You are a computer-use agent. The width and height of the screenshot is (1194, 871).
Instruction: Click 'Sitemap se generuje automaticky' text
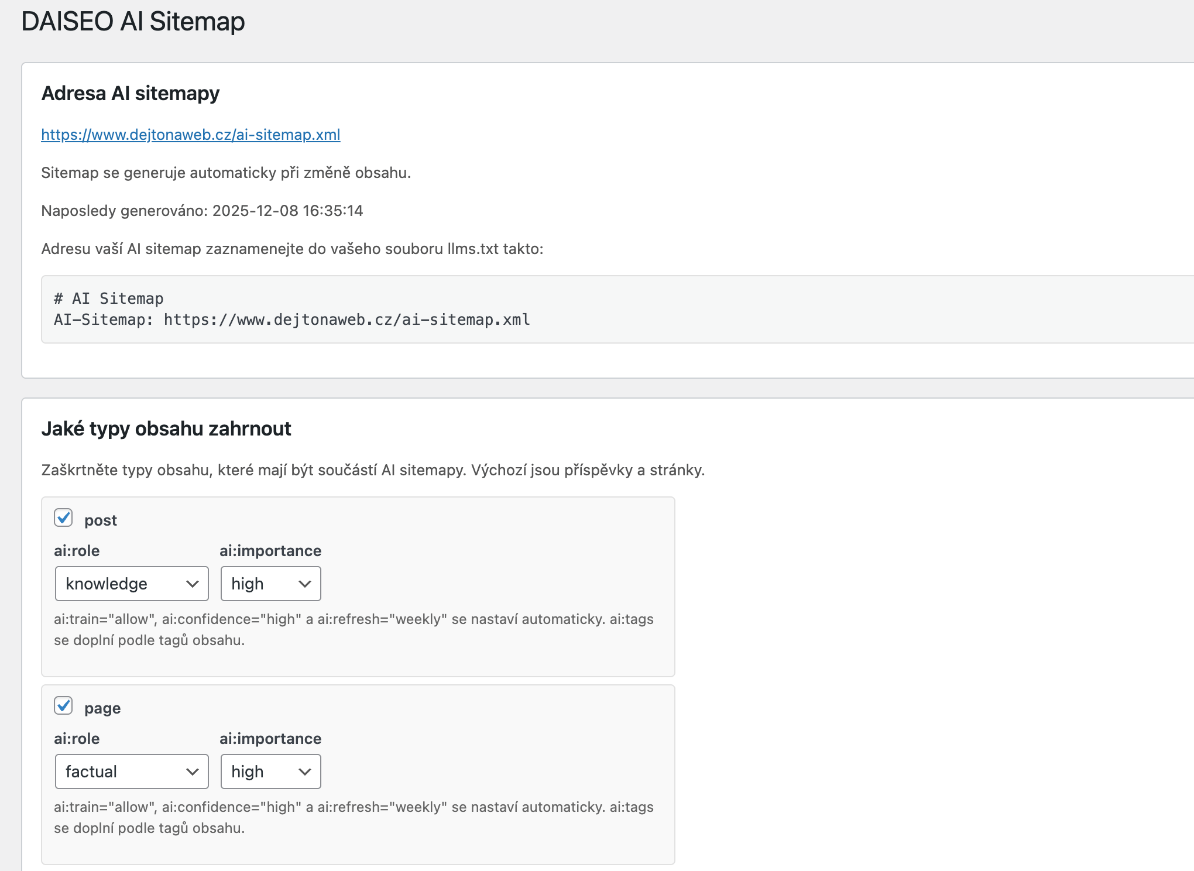coord(226,173)
